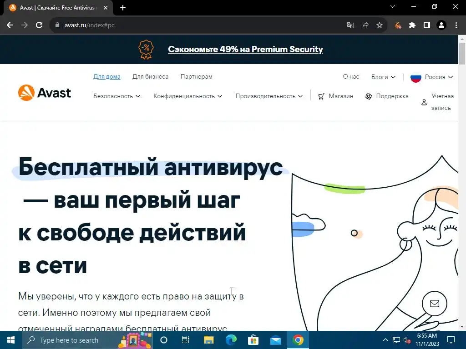
Task: Click the forward navigation arrow
Action: tap(25, 25)
